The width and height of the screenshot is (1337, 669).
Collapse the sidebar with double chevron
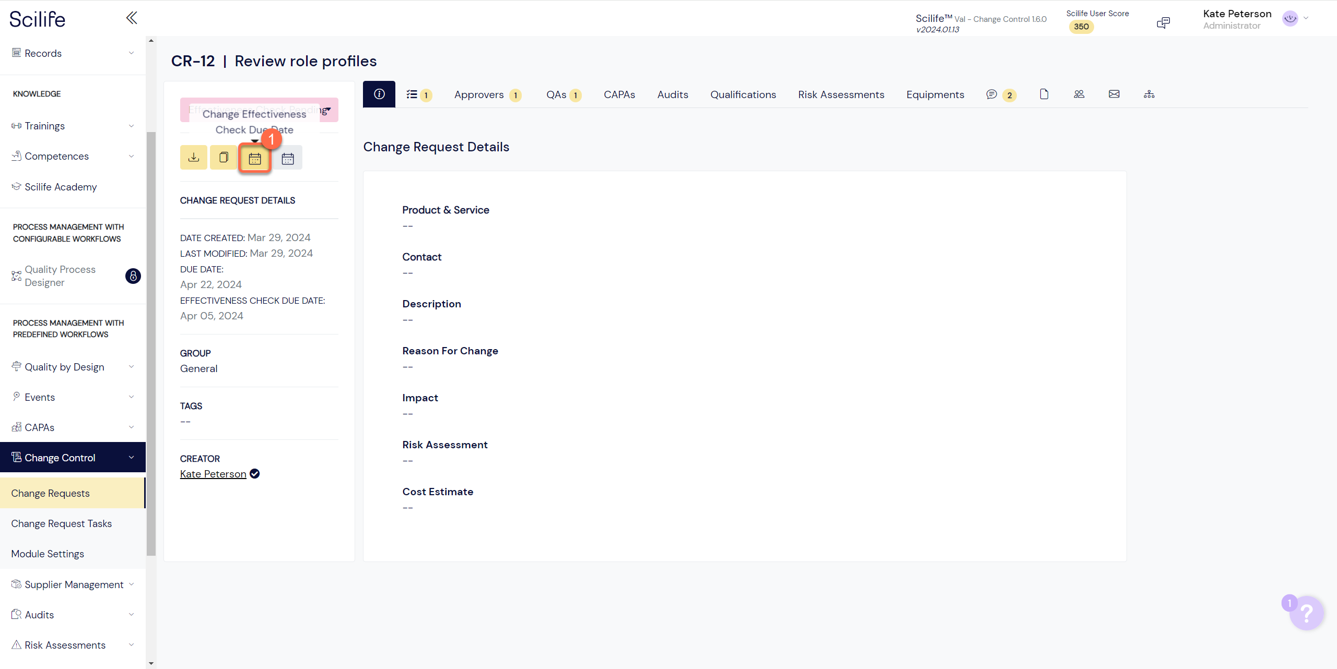pos(132,18)
